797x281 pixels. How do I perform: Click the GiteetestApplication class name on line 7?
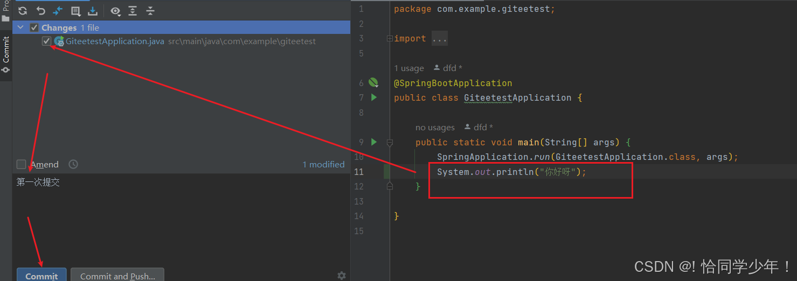517,98
